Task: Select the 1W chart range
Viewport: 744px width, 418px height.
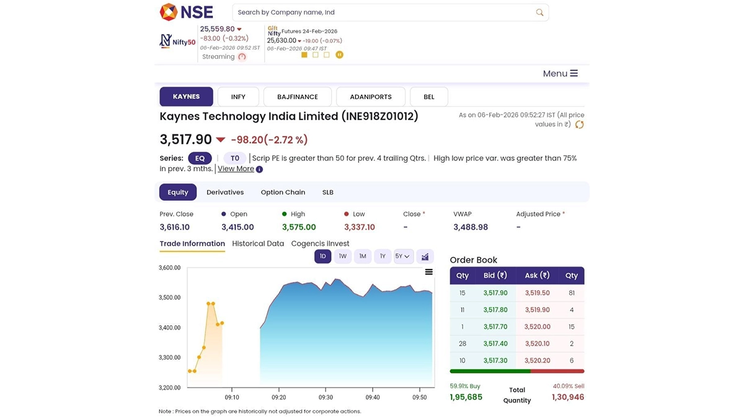Action: click(343, 256)
